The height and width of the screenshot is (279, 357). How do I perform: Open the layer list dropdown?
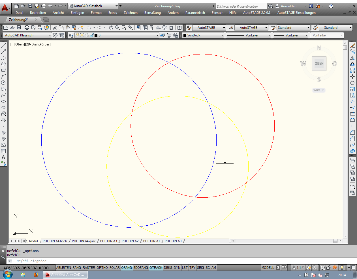(157, 35)
